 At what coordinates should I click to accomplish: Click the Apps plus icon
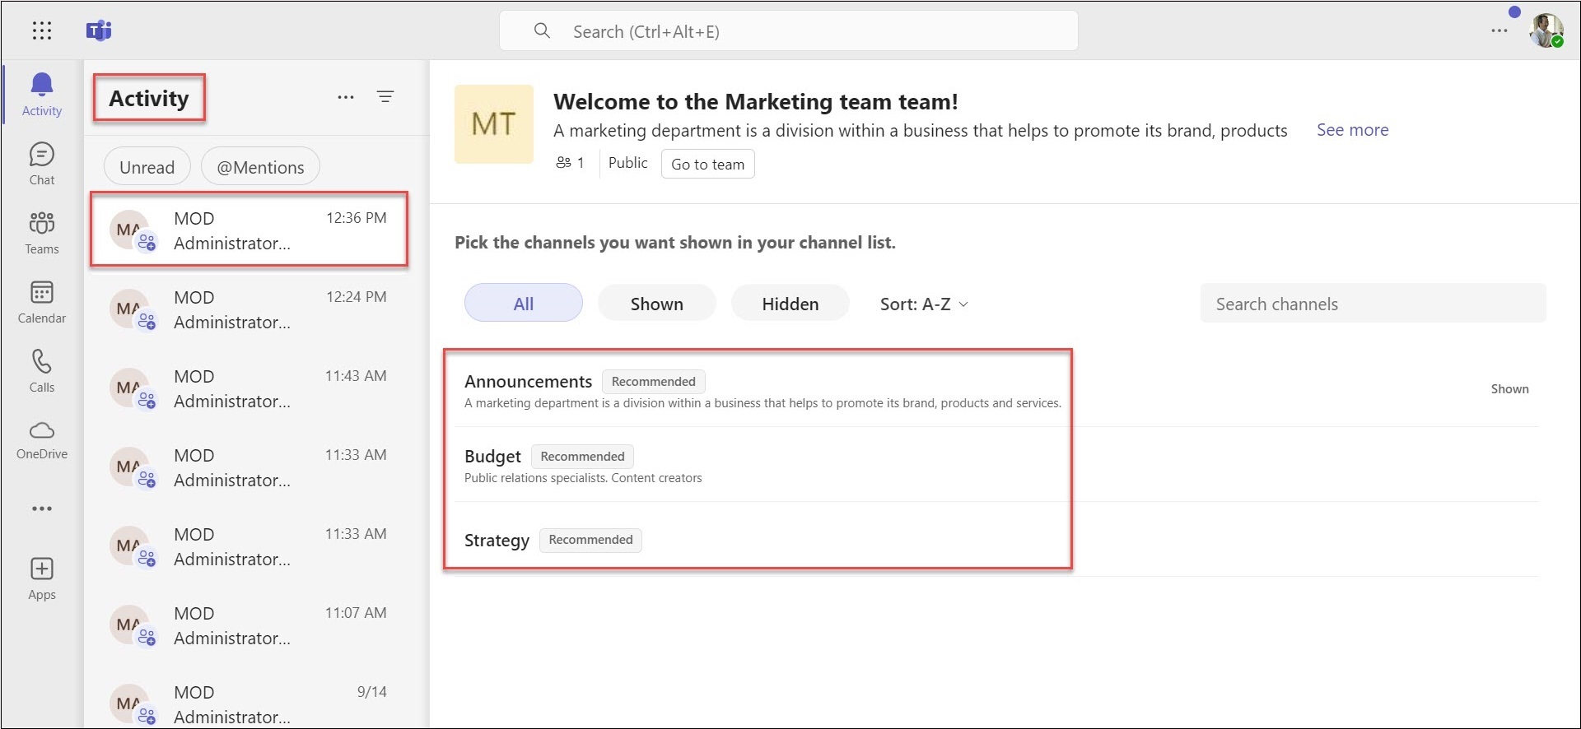42,569
